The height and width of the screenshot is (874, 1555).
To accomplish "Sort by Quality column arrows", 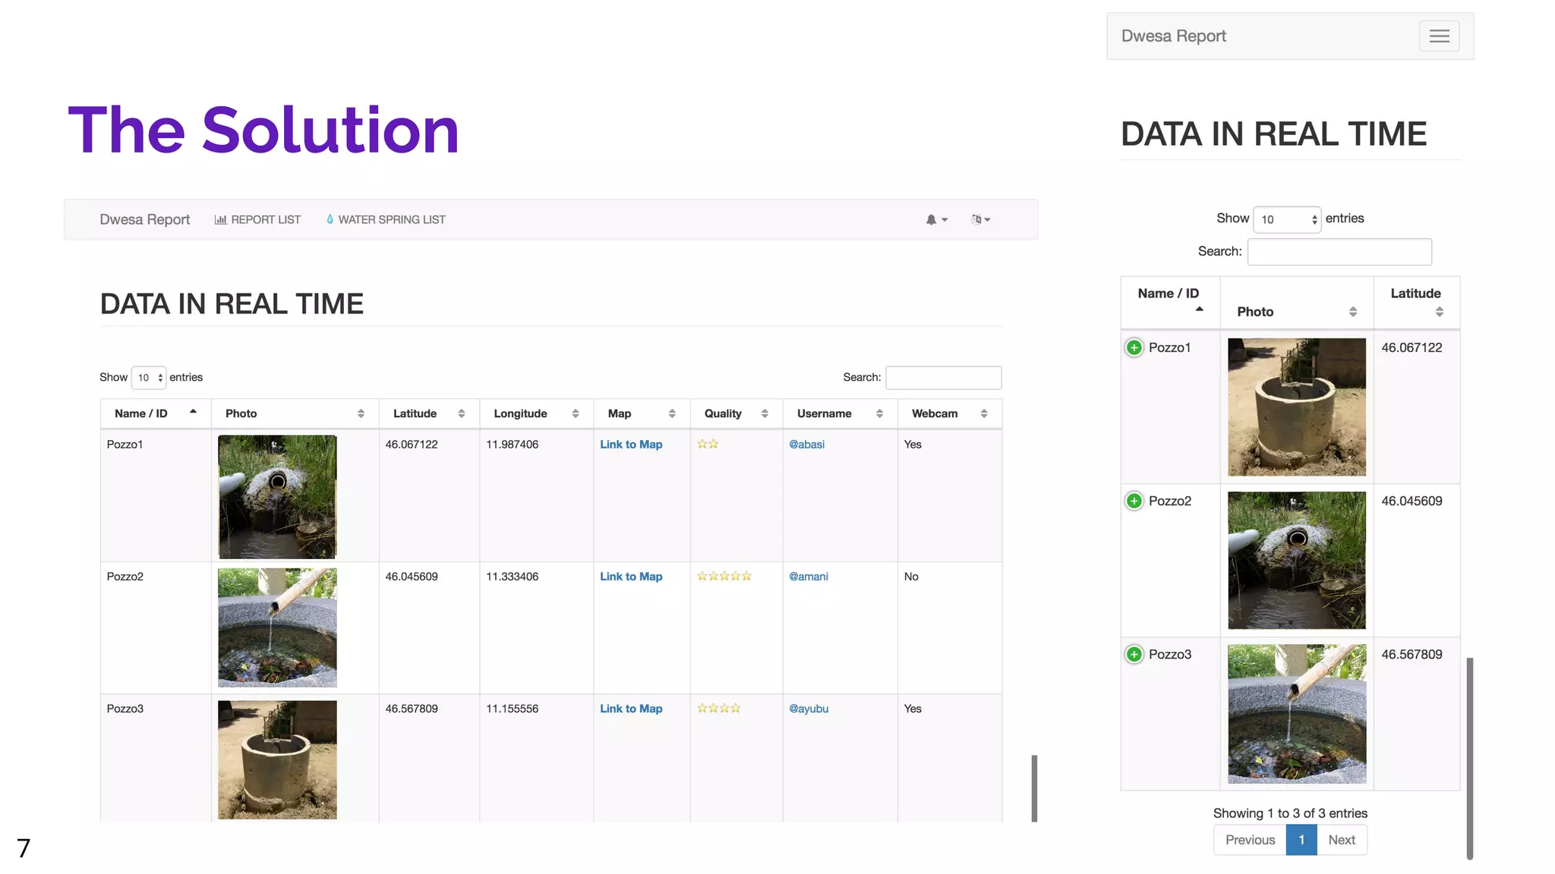I will click(765, 414).
